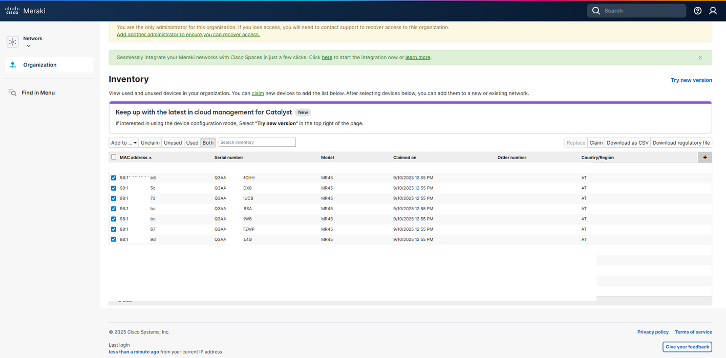Select the Used filter tab

click(192, 143)
